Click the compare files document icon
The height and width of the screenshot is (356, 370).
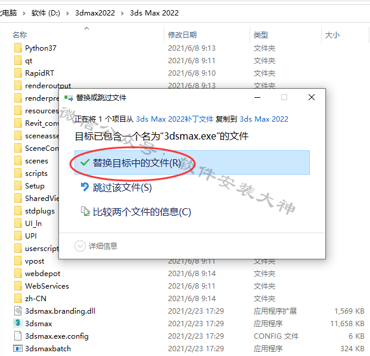click(85, 211)
